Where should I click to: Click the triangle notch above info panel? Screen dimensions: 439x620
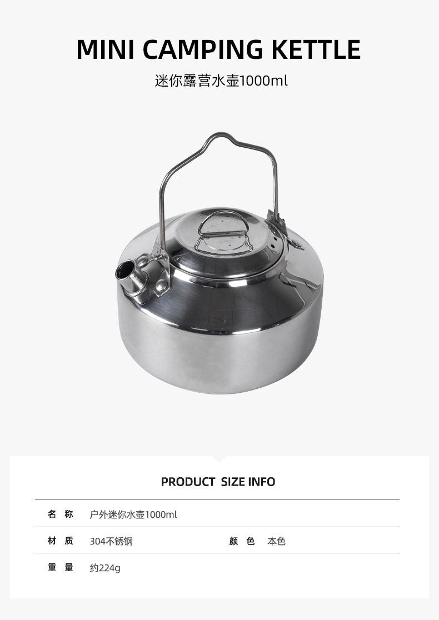click(x=219, y=459)
